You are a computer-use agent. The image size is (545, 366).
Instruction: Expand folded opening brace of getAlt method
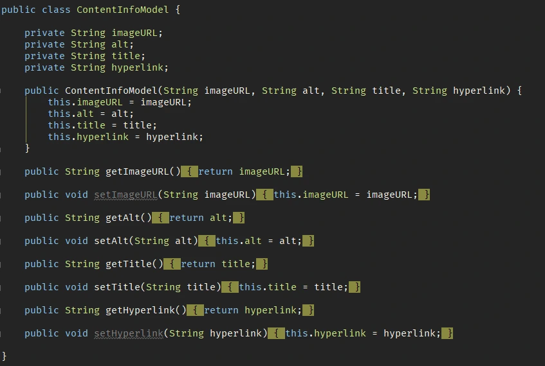pos(160,218)
